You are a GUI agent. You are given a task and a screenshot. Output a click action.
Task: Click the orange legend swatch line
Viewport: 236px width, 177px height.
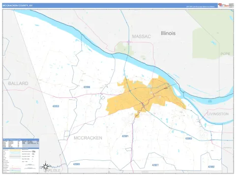(15, 150)
